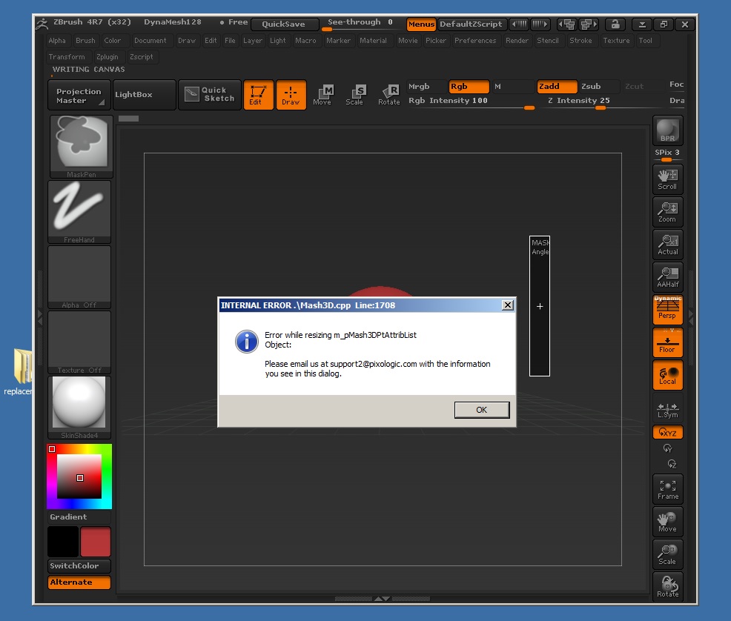The width and height of the screenshot is (731, 621).
Task: Toggle M material paint mode
Action: click(x=513, y=86)
